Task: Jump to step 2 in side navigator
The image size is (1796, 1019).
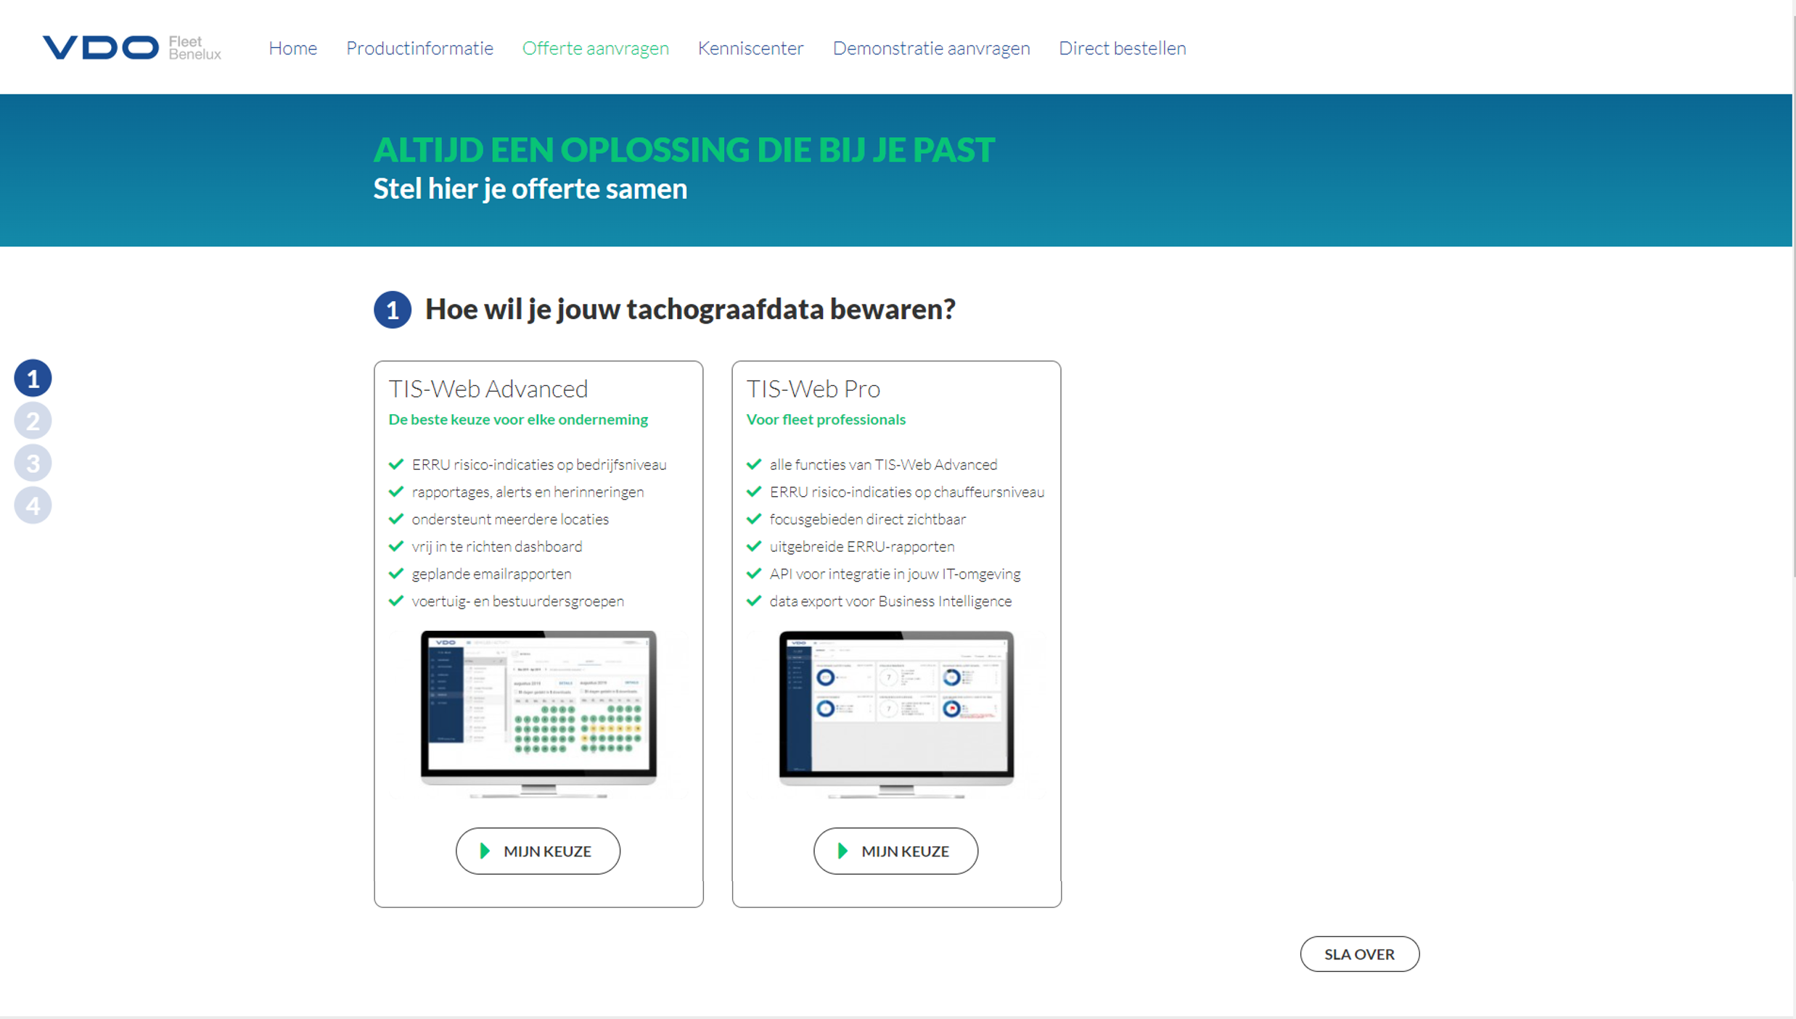Action: pos(33,421)
